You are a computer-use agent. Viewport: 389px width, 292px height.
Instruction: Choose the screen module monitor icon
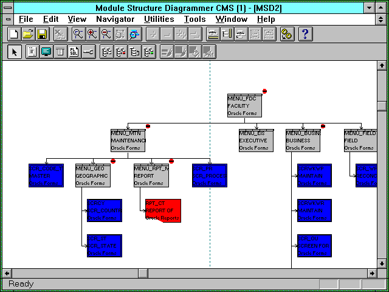tap(46, 52)
